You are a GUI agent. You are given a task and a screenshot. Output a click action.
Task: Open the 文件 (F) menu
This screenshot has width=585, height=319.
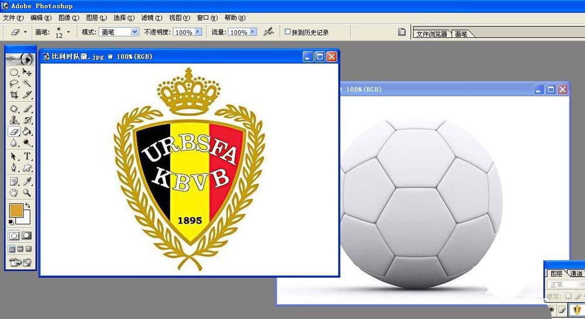click(x=13, y=18)
